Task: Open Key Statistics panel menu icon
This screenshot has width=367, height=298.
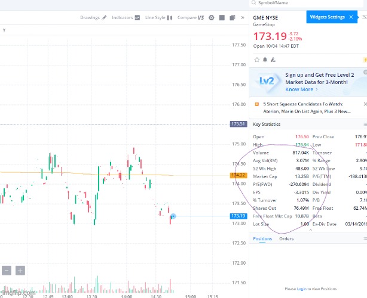Action: click(365, 124)
